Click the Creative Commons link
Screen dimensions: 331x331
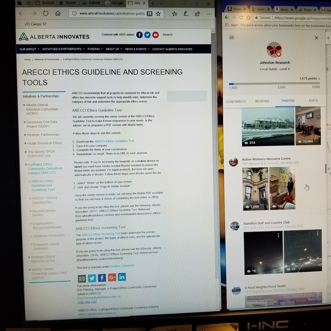(x=122, y=266)
